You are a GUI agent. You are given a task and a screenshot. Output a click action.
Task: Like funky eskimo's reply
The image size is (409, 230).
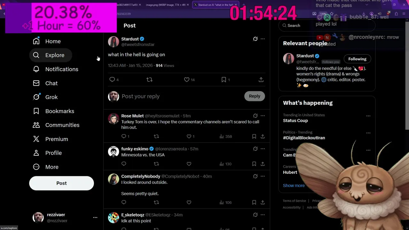click(189, 164)
